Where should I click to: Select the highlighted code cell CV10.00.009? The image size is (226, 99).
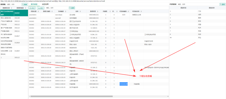point(123,84)
